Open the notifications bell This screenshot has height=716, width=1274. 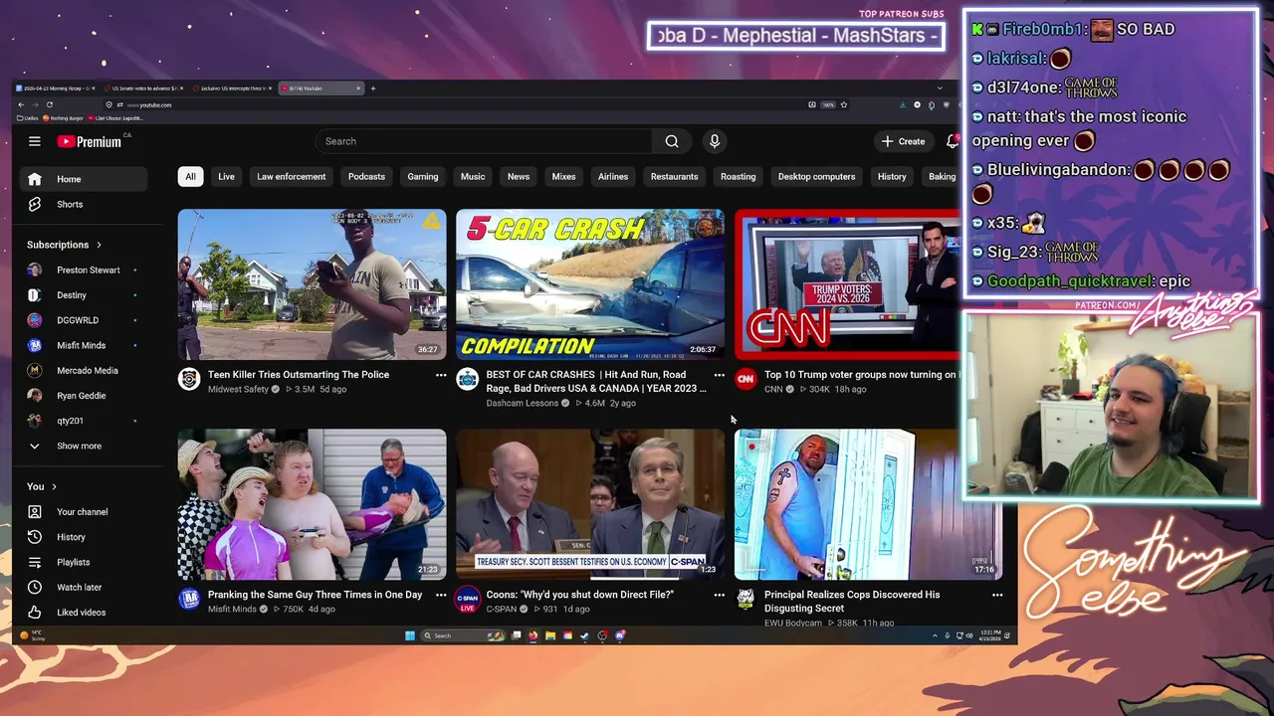click(x=953, y=141)
